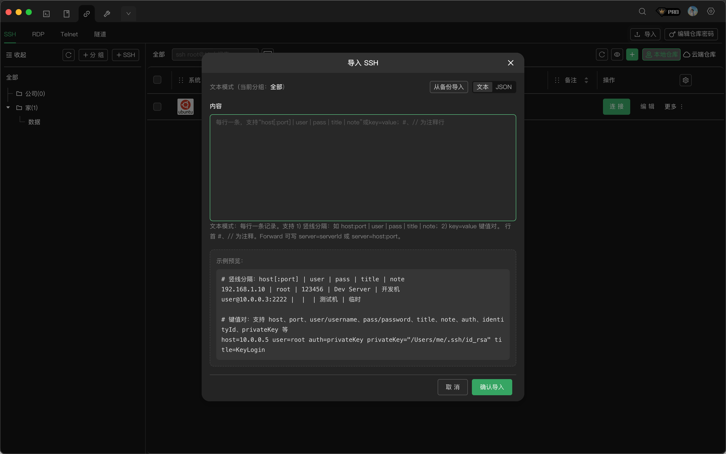The image size is (726, 454).
Task: Open the wrench tools icon
Action: pos(107,14)
